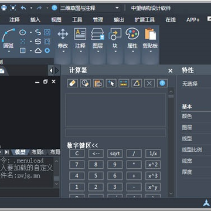Collapse the 数字键区<< number pad section
The image size is (211, 211).
coord(82,145)
